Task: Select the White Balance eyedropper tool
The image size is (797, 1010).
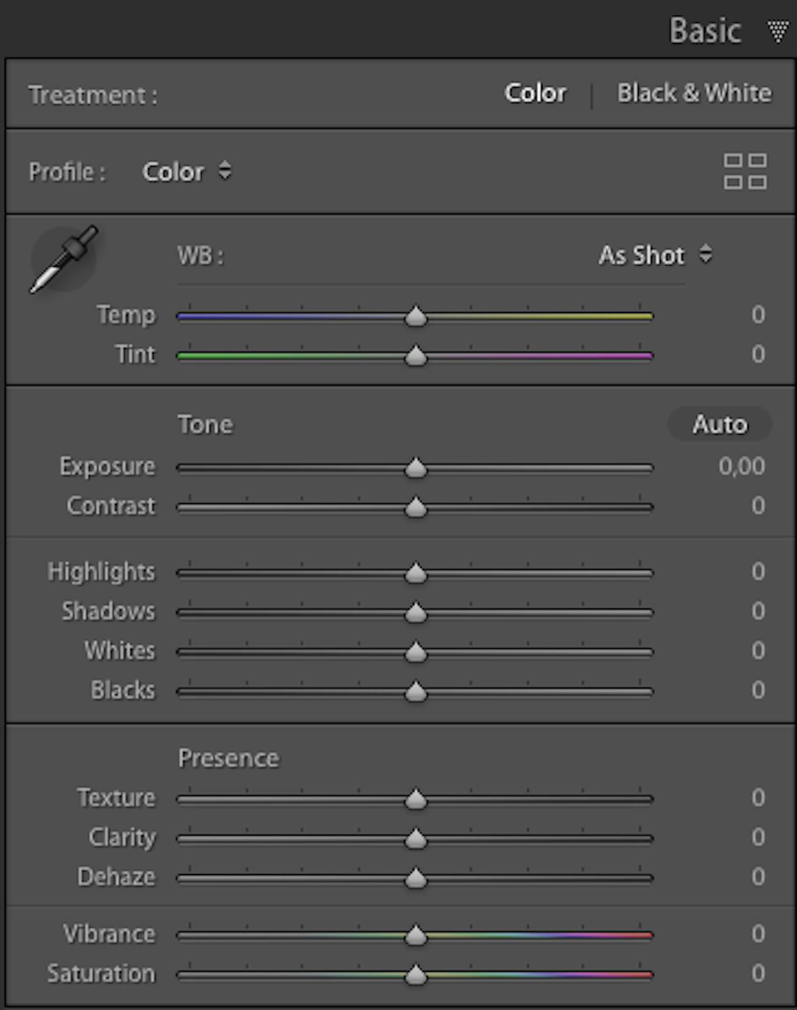Action: pos(63,259)
